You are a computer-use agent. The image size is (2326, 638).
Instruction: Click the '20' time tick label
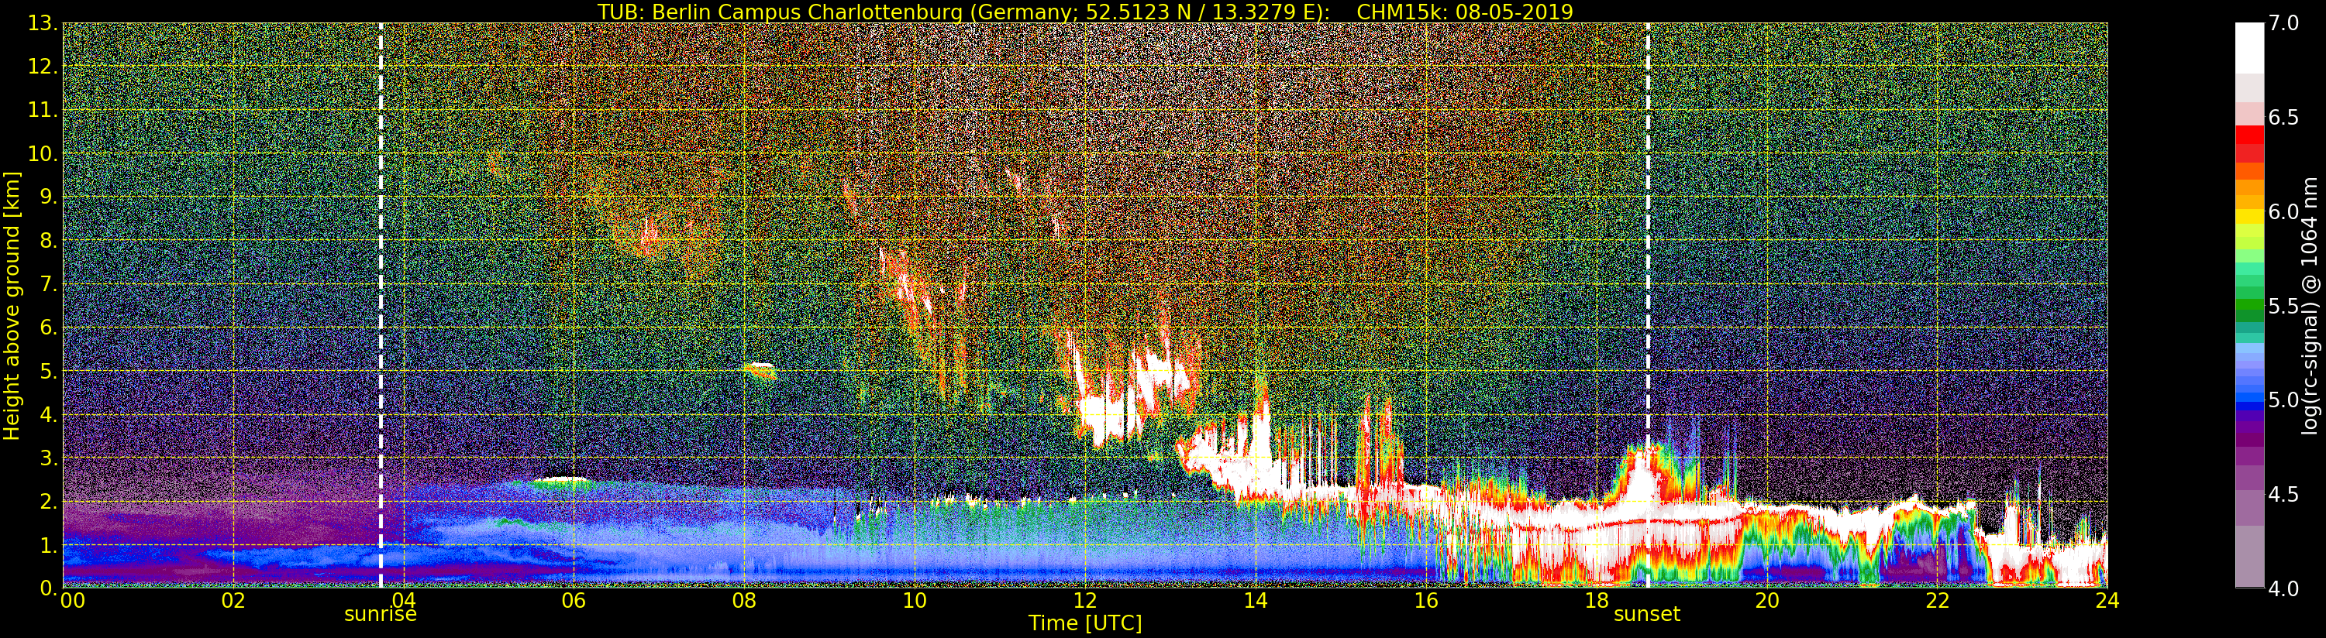(x=1766, y=601)
